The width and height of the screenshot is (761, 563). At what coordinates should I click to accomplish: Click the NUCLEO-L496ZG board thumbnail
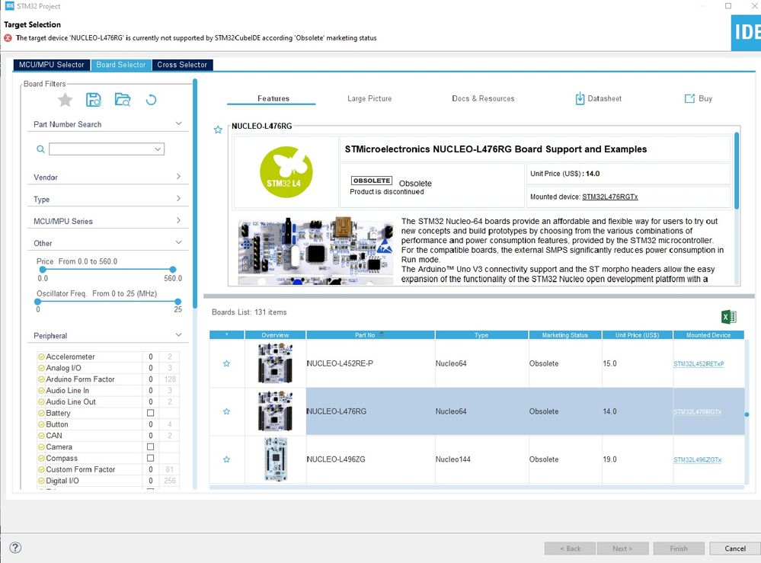tap(275, 459)
